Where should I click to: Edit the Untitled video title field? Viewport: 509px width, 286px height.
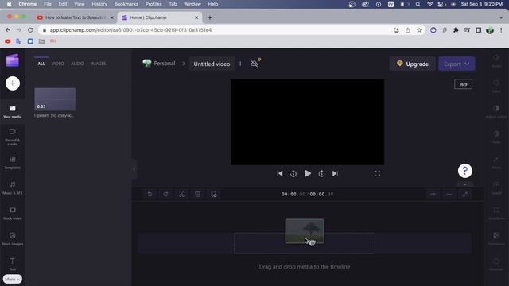[x=212, y=64]
